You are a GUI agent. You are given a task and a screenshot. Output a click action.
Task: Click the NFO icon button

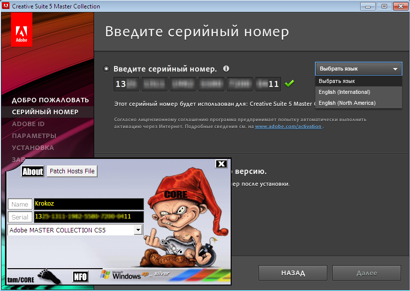[80, 277]
